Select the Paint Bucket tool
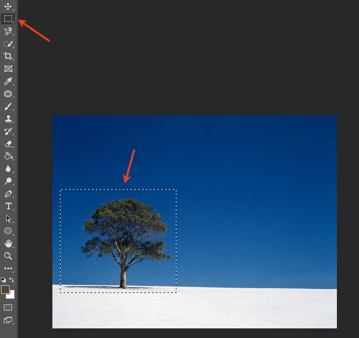Screen dimensions: 359x338 [x=9, y=156]
